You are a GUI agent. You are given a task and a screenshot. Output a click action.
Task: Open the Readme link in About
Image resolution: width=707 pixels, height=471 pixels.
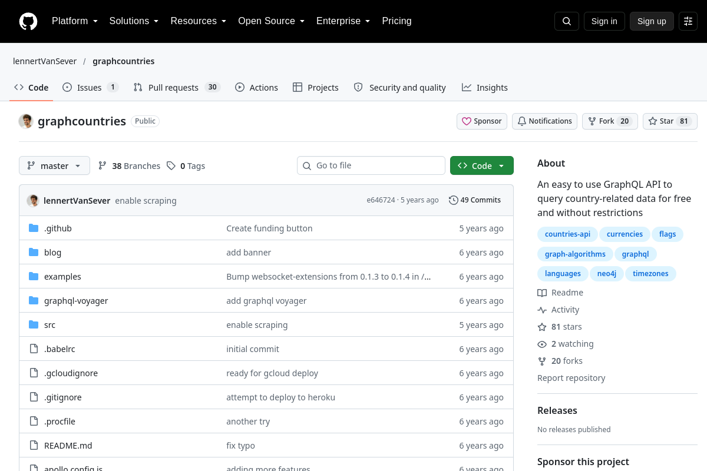click(x=560, y=293)
